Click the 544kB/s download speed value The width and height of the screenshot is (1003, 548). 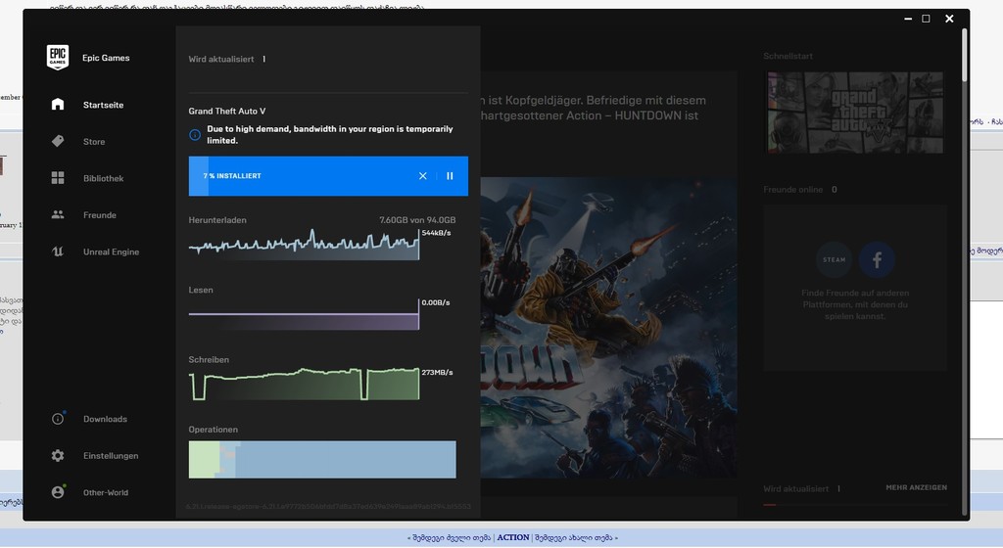point(436,233)
